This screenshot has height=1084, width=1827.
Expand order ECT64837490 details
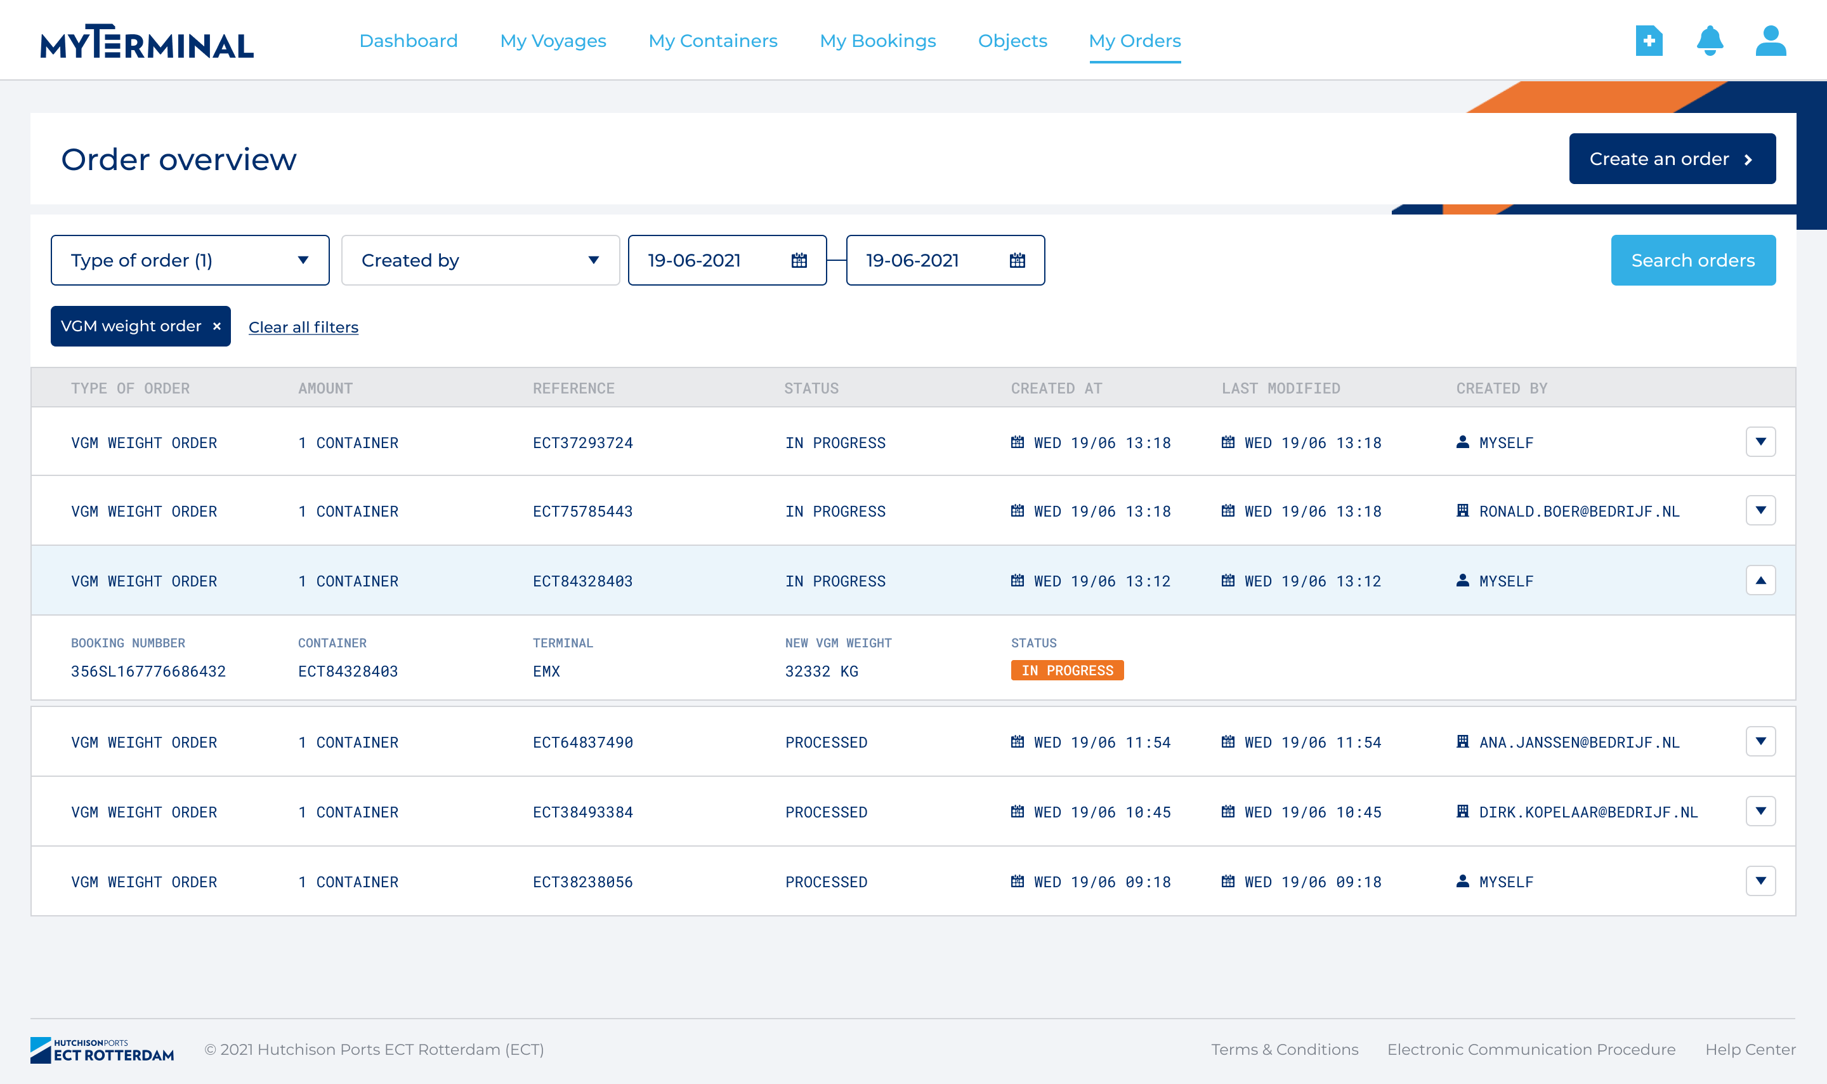coord(1760,741)
